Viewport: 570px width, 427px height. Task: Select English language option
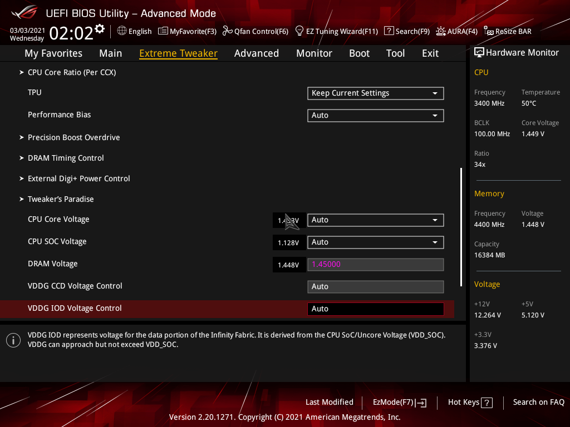(140, 31)
